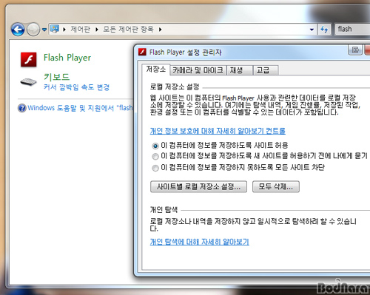The height and width of the screenshot is (295, 370).
Task: Open 커서 깜박임 속도 변경 link
Action: click(76, 87)
